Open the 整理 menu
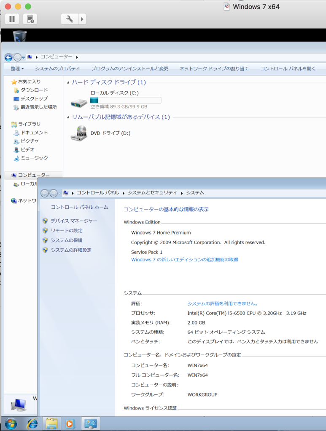The width and height of the screenshot is (326, 431). pos(17,69)
